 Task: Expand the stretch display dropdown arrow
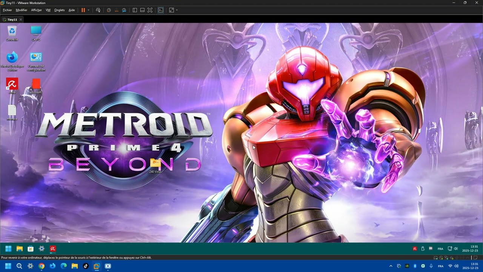(x=177, y=10)
